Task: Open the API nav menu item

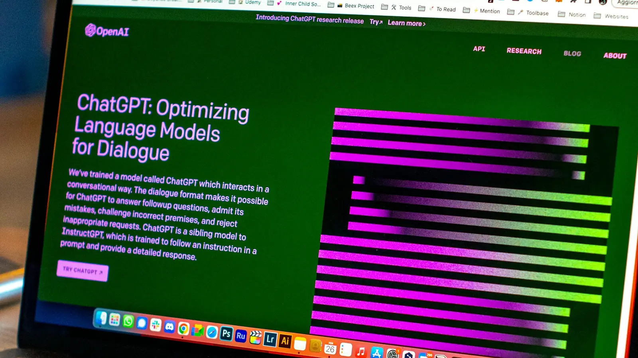Action: click(x=479, y=49)
